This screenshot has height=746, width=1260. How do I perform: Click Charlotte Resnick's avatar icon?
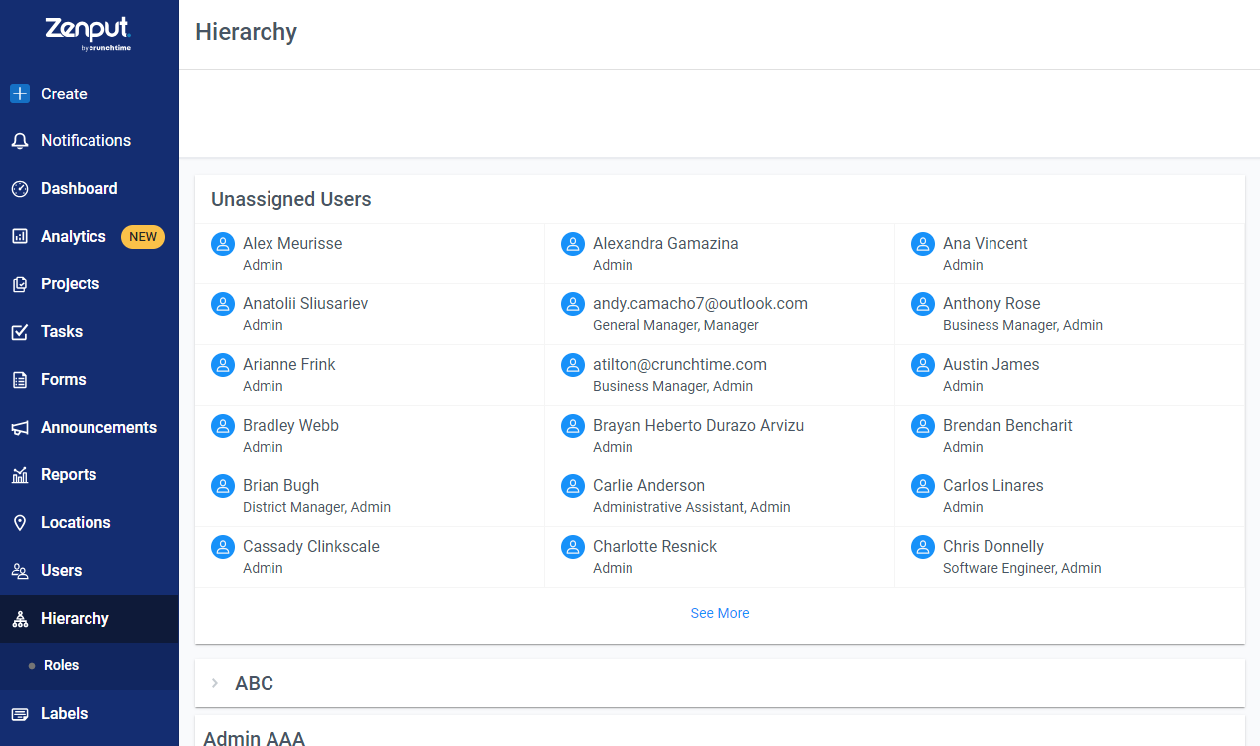pos(573,547)
